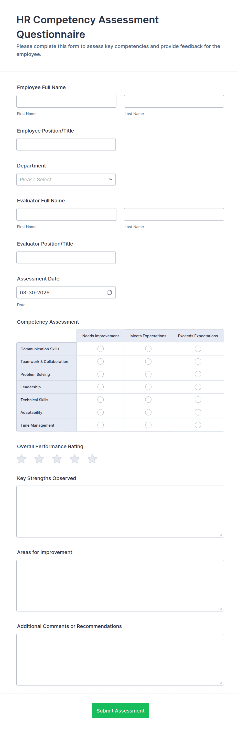The width and height of the screenshot is (238, 731).
Task: Click the Additional Comments textarea
Action: pyautogui.click(x=120, y=660)
